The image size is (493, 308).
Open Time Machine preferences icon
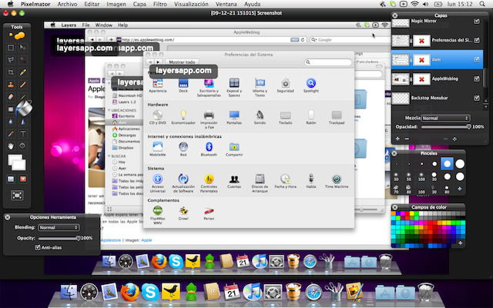coord(336,179)
